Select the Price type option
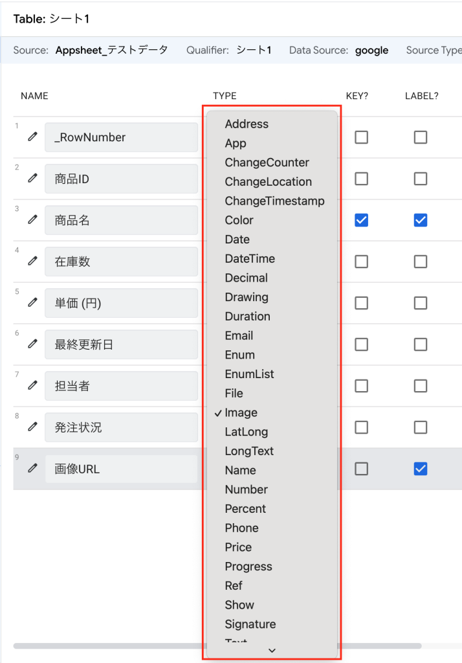The height and width of the screenshot is (663, 462). (238, 547)
